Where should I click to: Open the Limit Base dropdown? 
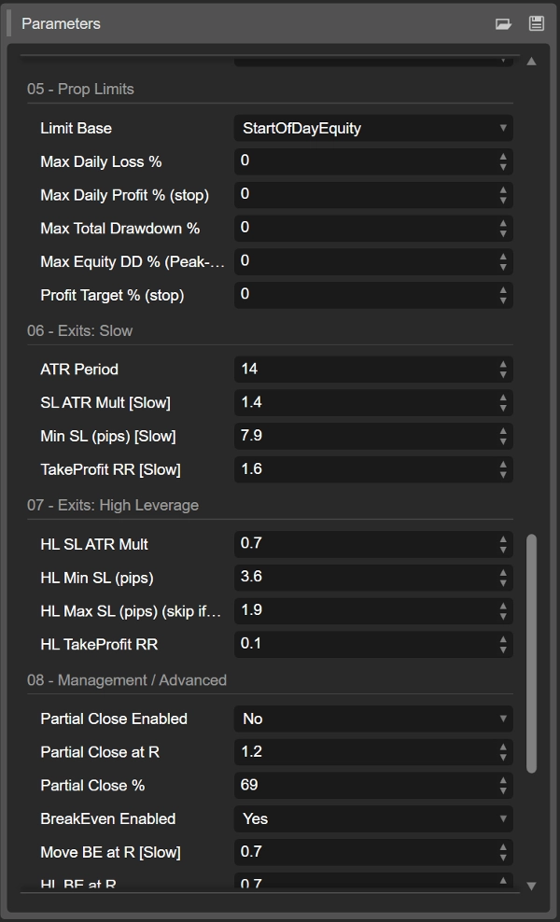[x=372, y=129]
